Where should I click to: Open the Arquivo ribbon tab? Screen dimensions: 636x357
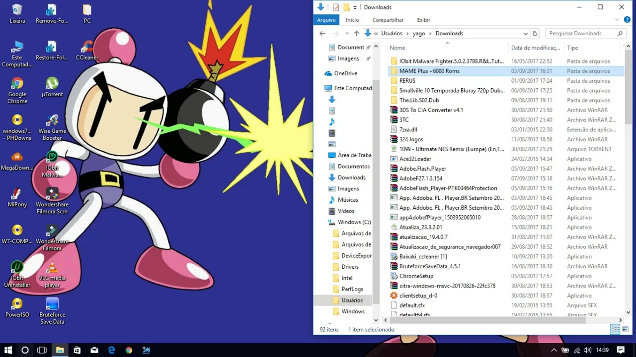[326, 20]
